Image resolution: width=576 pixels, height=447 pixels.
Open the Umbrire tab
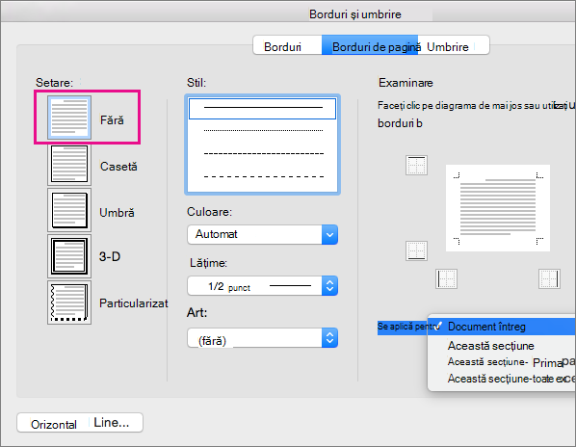tap(454, 45)
